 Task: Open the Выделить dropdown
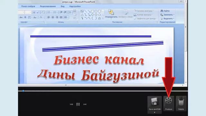167,19
